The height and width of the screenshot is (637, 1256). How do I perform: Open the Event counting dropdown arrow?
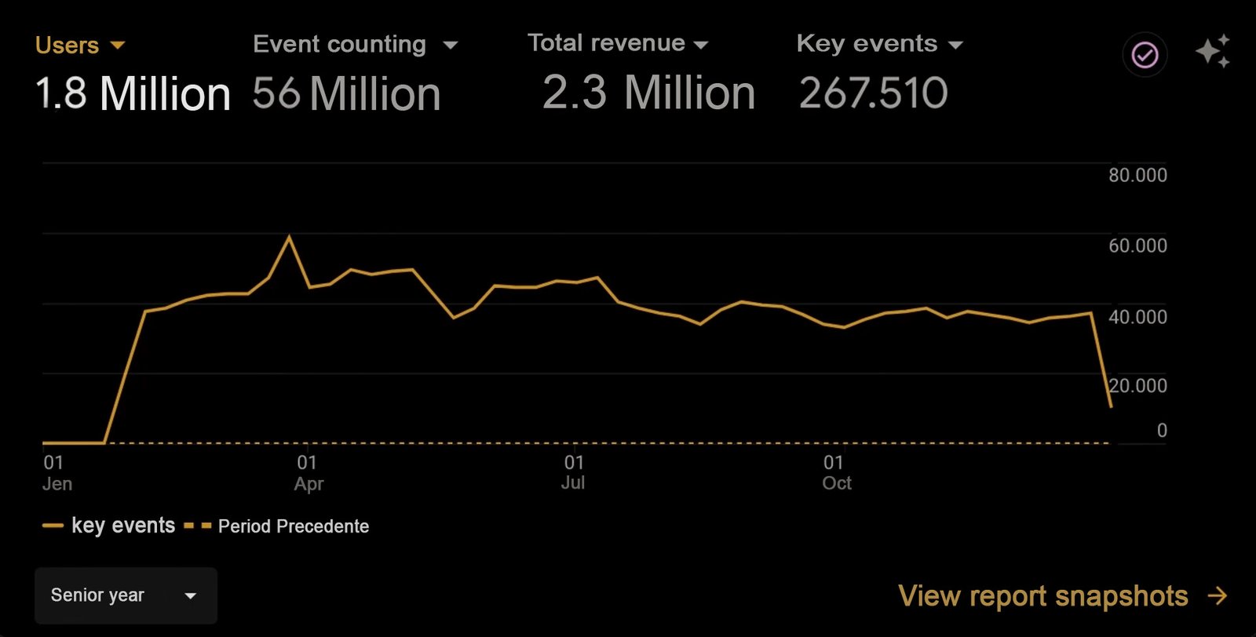[x=450, y=45]
